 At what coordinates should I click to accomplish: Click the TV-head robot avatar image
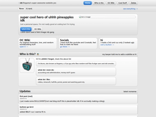pyautogui.click(x=27, y=65)
